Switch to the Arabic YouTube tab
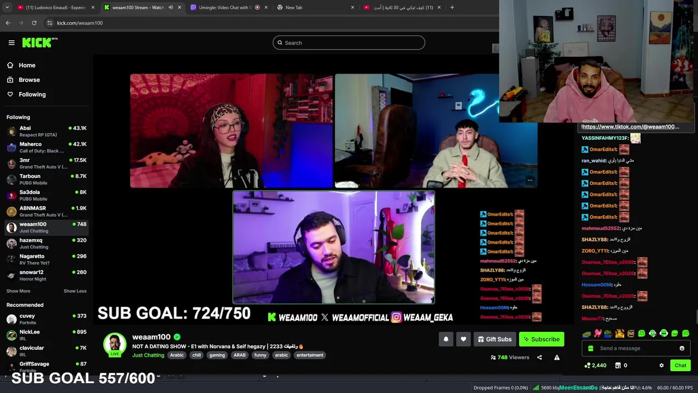698x393 pixels. click(402, 8)
